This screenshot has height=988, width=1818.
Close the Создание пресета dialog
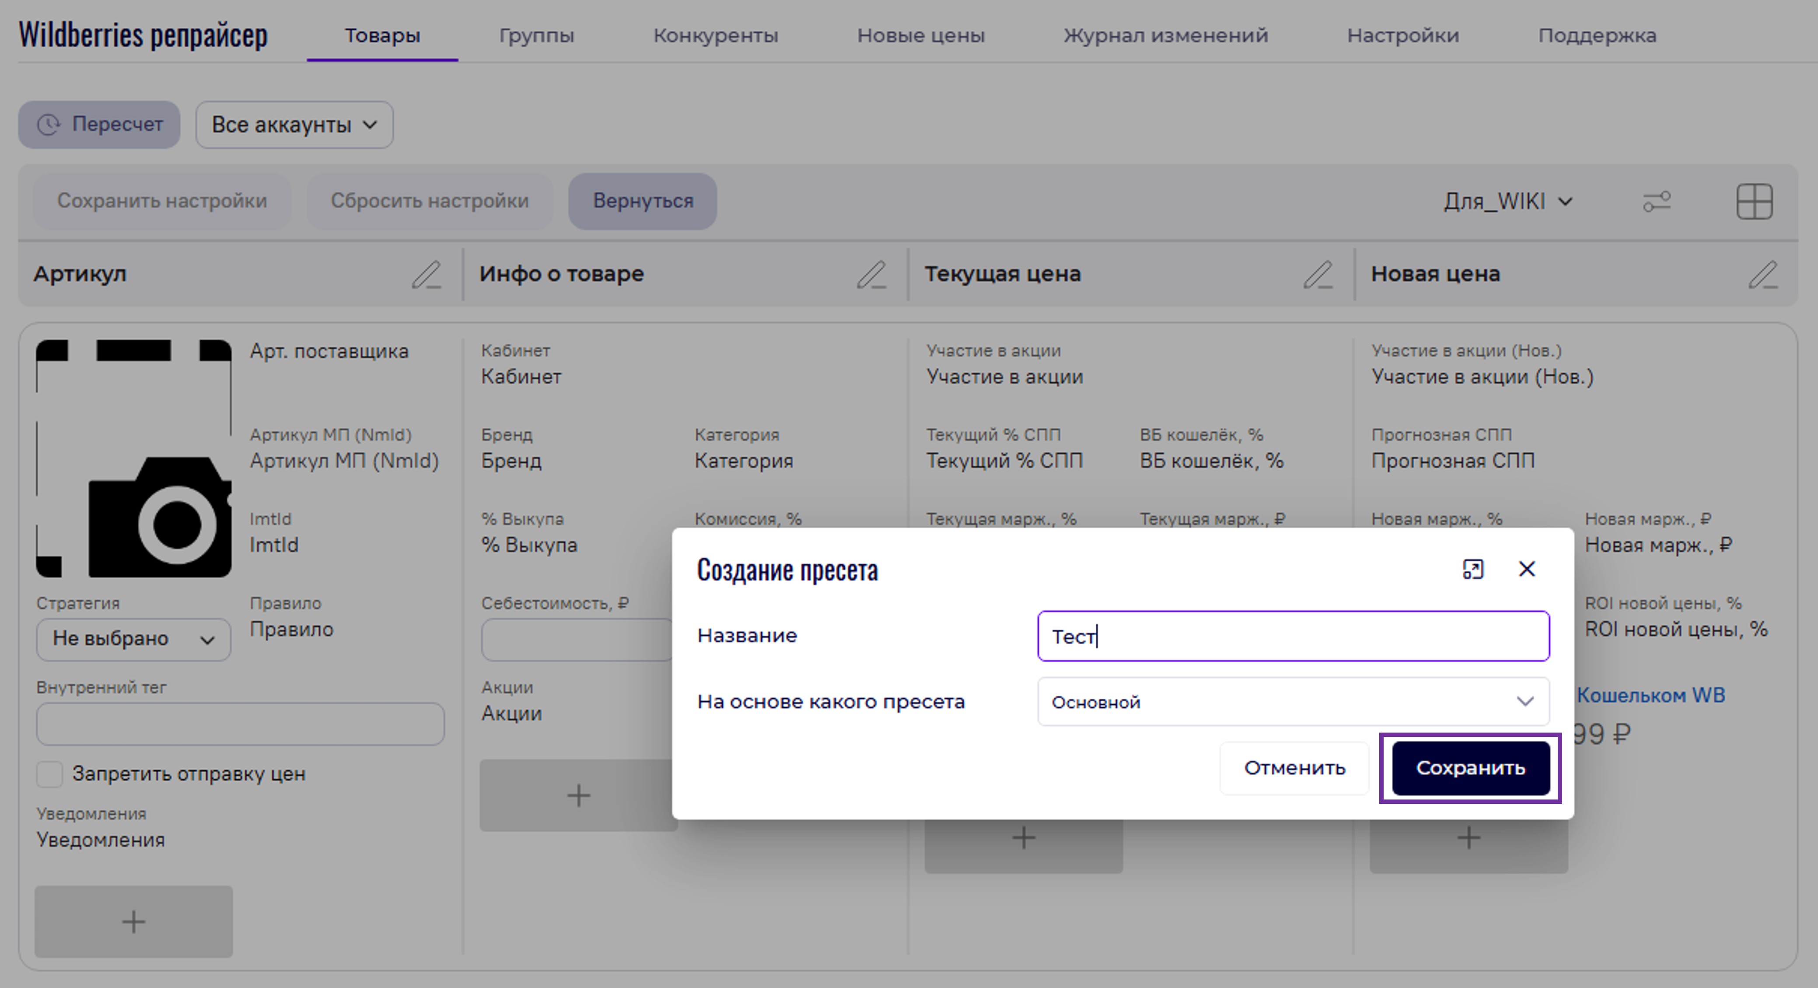(x=1527, y=569)
